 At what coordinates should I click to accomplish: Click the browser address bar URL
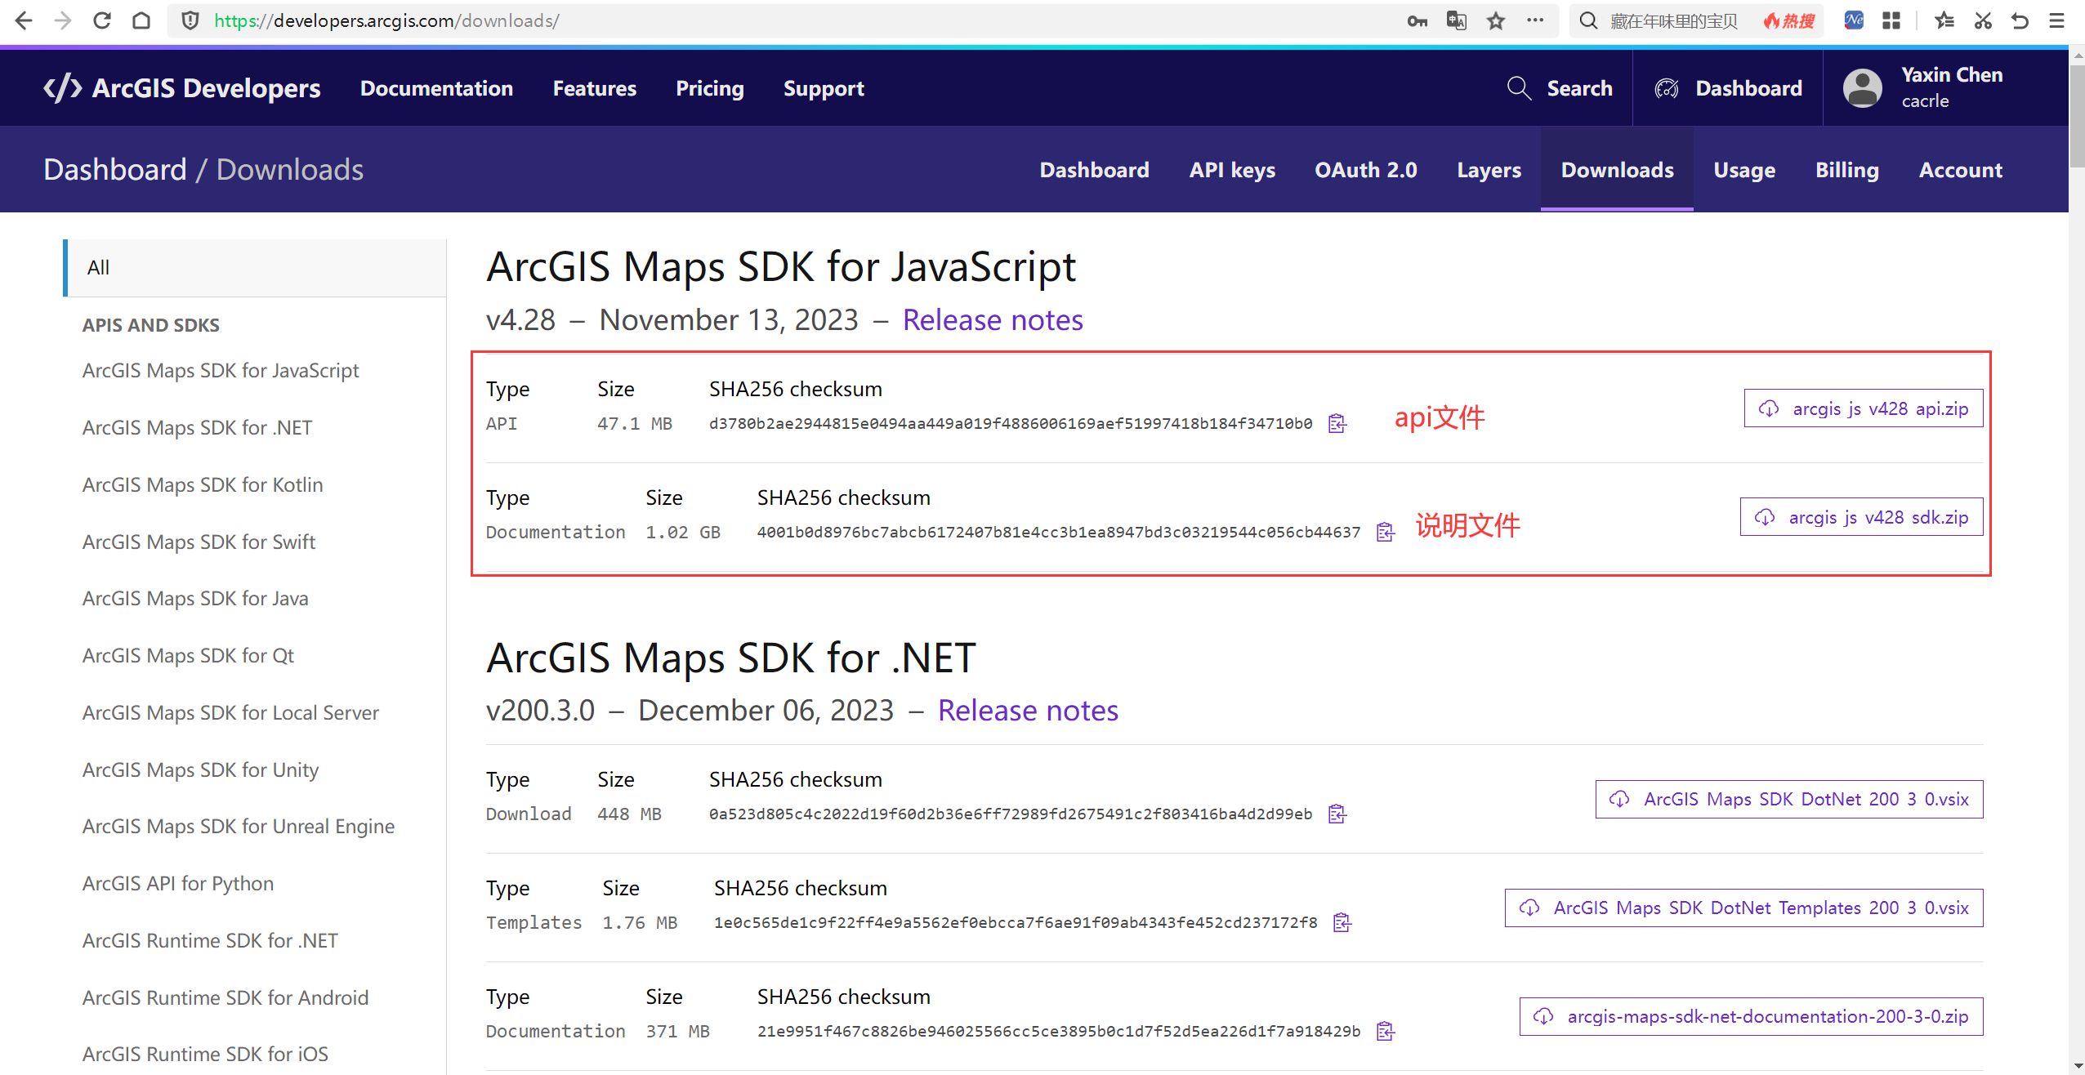pyautogui.click(x=386, y=20)
